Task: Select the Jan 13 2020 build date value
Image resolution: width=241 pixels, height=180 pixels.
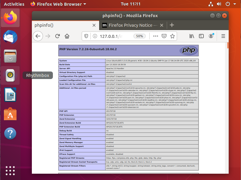Action: (x=116, y=65)
